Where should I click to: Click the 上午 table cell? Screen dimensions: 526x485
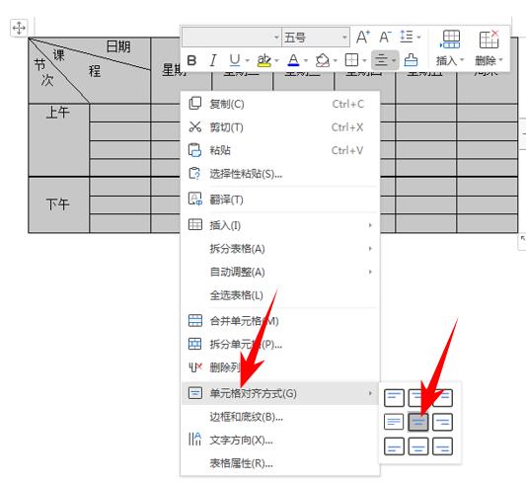[x=58, y=139]
